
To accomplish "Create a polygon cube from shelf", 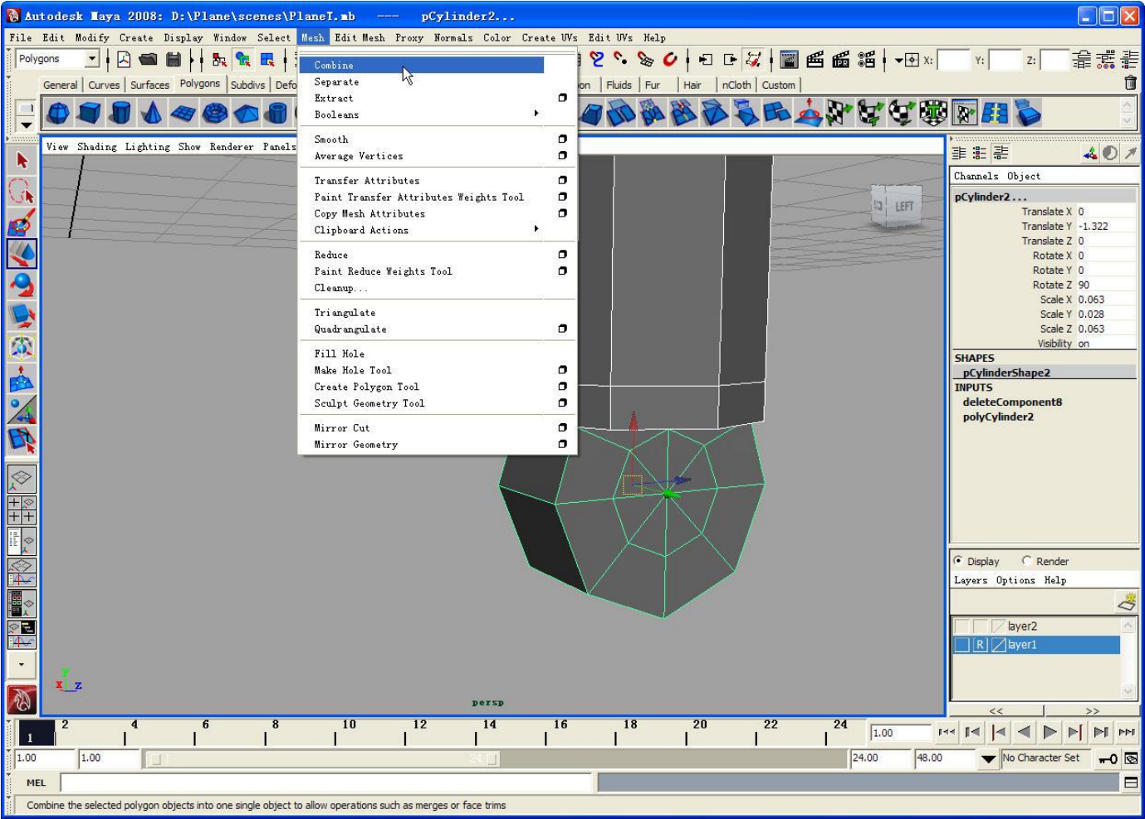I will click(89, 113).
